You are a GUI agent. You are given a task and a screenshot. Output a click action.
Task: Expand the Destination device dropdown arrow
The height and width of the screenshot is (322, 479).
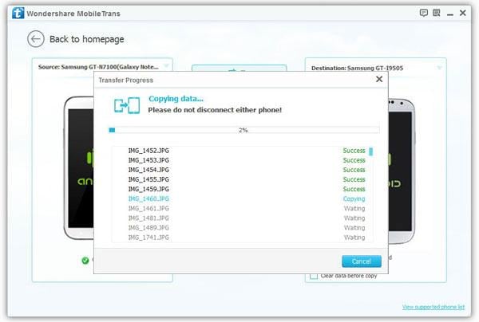[439, 68]
